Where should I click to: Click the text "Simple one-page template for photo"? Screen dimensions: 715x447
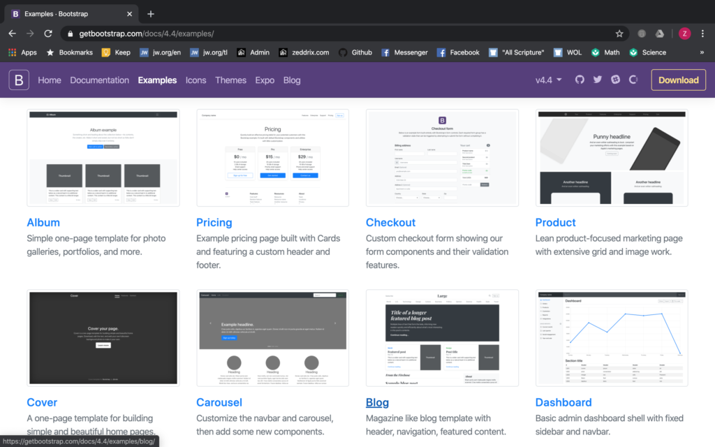[x=96, y=239]
